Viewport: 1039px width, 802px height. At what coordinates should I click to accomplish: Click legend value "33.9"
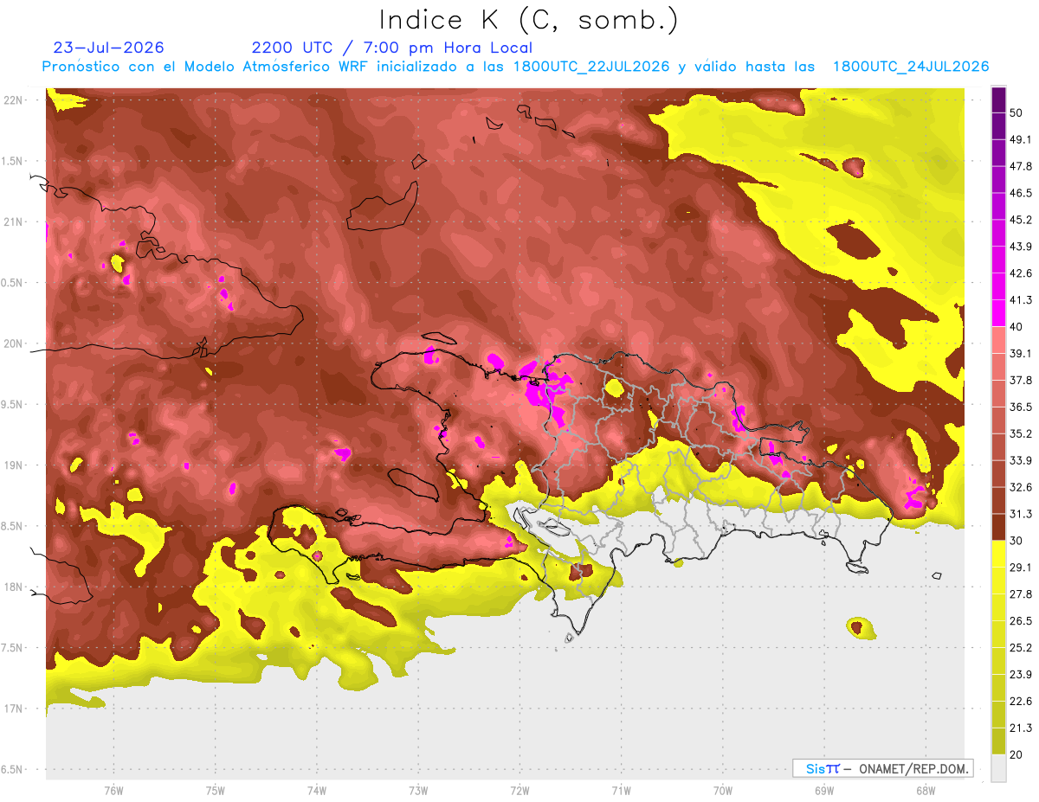click(1020, 460)
